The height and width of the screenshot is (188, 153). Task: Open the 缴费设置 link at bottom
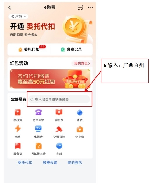coord(50,163)
